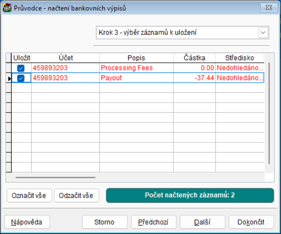Uncheck Uložit checkbox for Payout row
This screenshot has width=281, height=234.
[21, 78]
